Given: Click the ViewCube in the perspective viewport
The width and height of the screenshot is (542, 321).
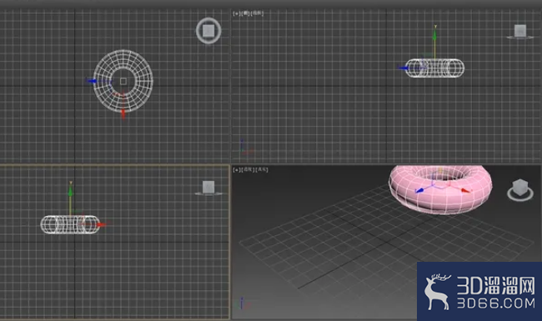Looking at the screenshot, I should (x=520, y=189).
